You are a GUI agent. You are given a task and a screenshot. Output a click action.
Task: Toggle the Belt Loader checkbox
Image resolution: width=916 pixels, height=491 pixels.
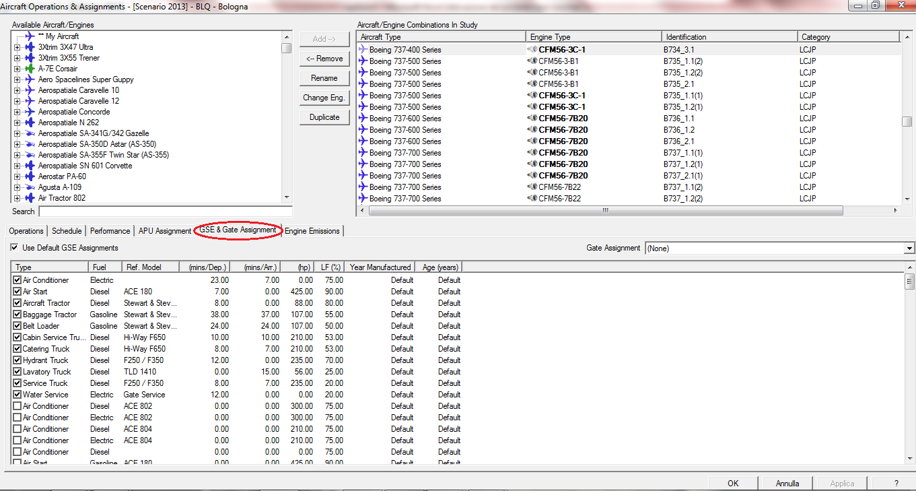click(17, 326)
